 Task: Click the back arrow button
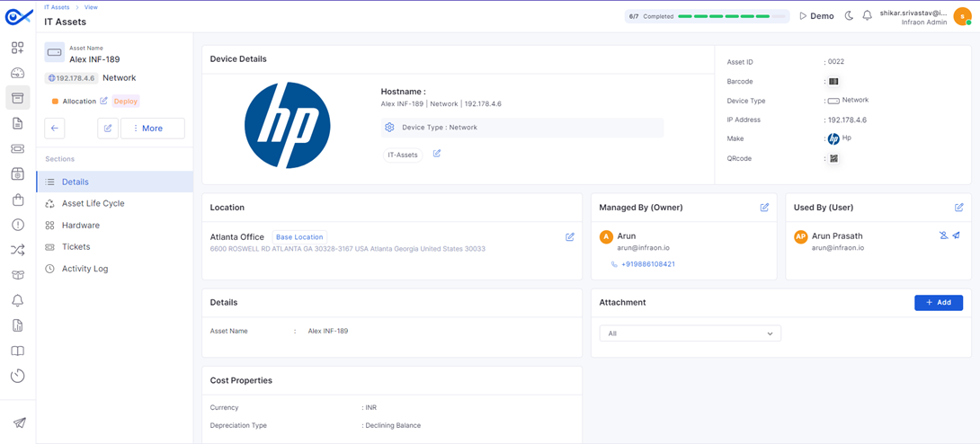point(55,129)
